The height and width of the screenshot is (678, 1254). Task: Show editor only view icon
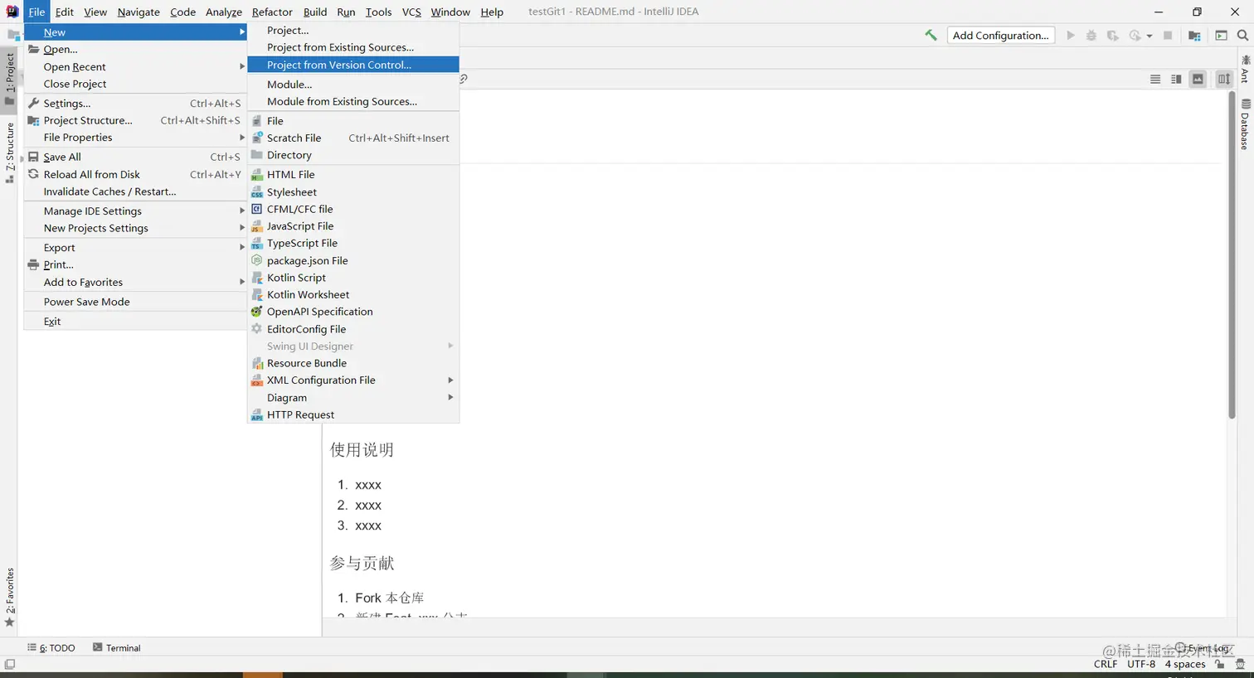(1155, 79)
